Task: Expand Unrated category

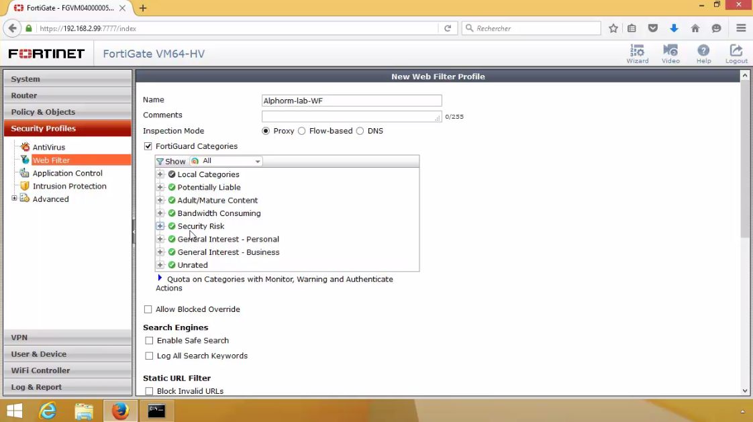Action: click(x=160, y=265)
